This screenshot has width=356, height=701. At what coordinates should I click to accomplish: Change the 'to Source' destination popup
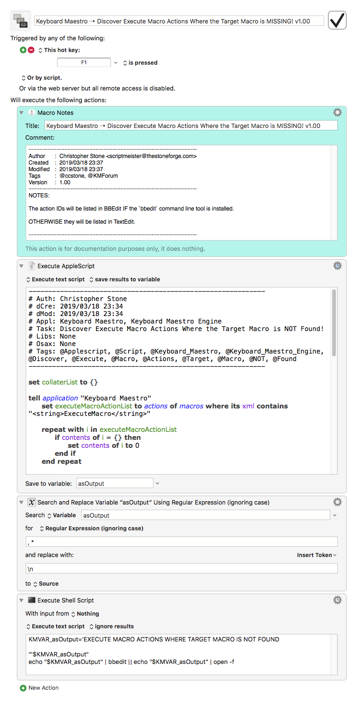[x=45, y=584]
